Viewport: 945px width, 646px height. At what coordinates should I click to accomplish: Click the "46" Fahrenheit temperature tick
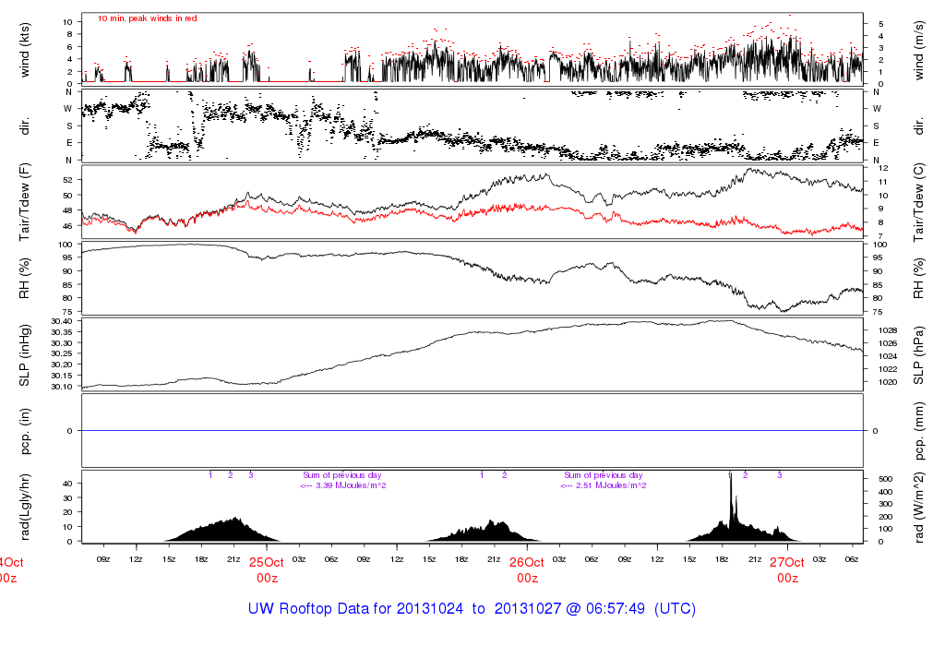67,226
